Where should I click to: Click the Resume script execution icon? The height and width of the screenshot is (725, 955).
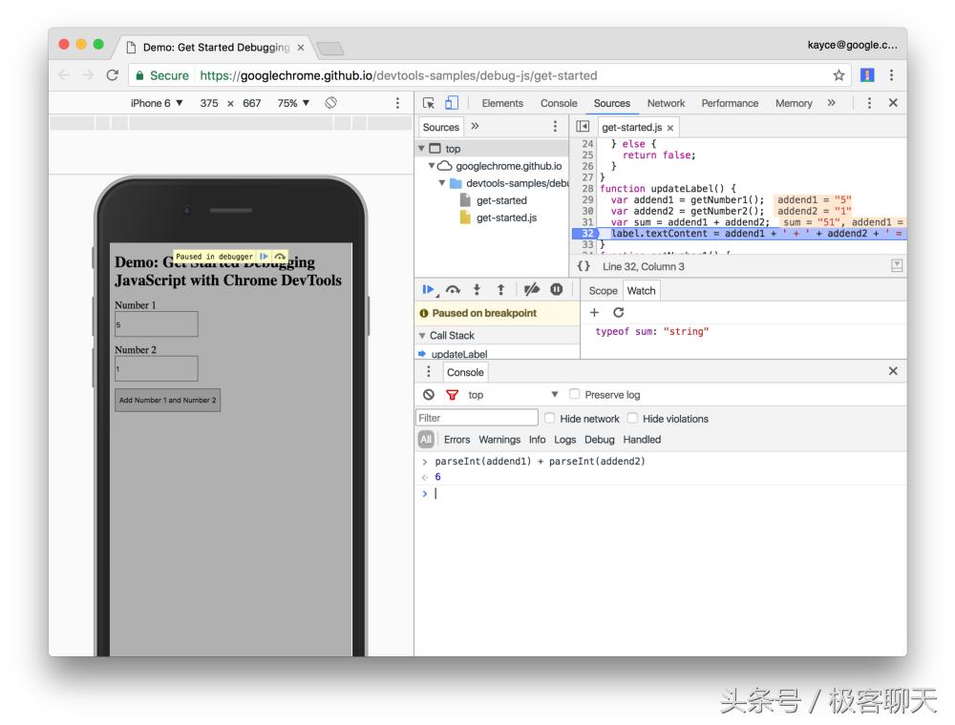430,290
